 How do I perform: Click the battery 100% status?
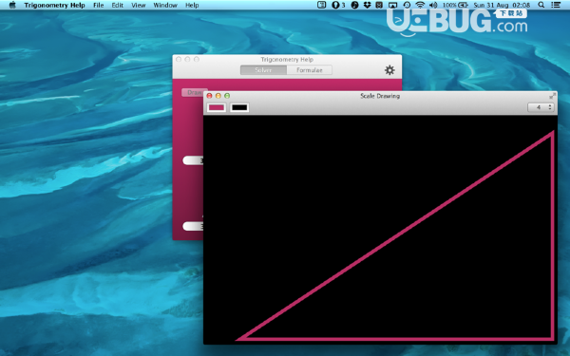coord(455,5)
